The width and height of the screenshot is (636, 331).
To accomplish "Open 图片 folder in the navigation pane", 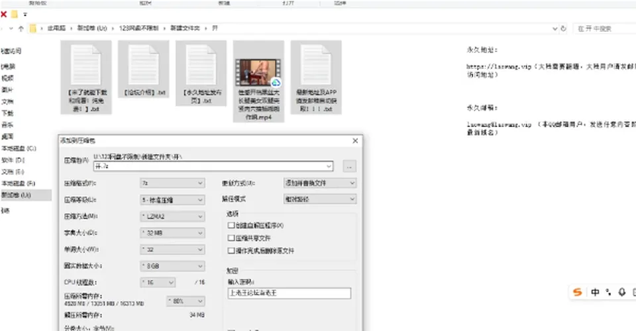I will [7, 90].
